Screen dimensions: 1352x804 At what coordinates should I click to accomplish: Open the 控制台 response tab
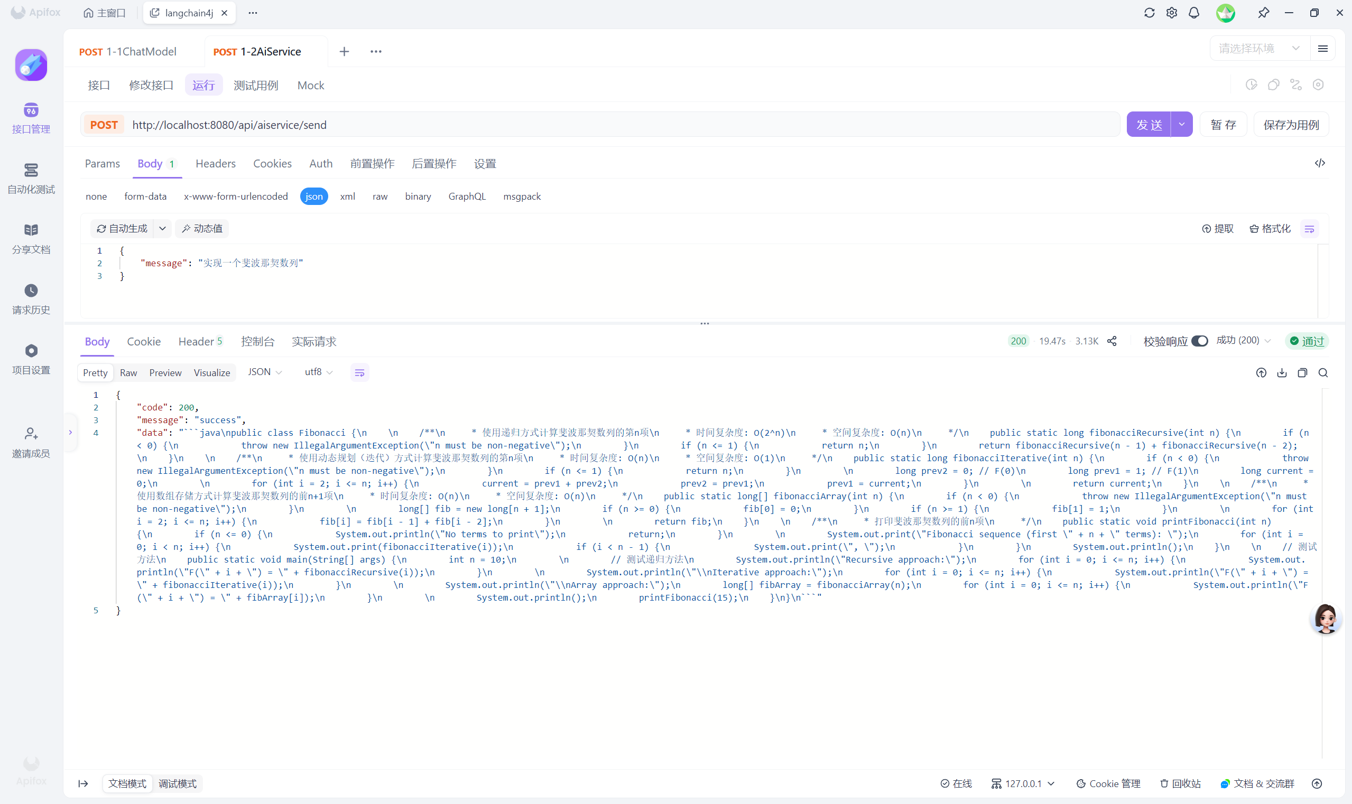tap(257, 341)
